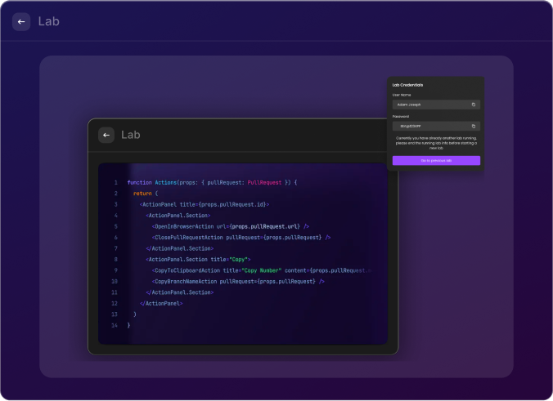Copy the User Name with its copy icon
The width and height of the screenshot is (553, 401).
coord(474,105)
